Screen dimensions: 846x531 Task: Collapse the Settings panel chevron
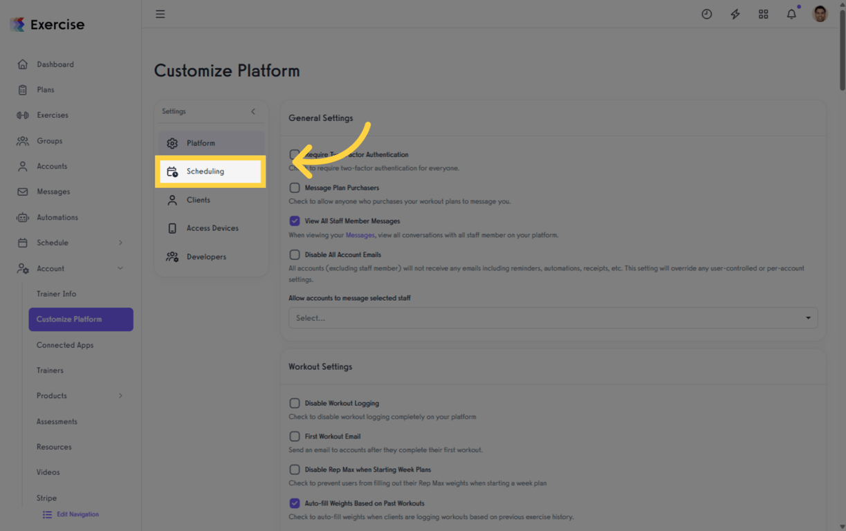(x=253, y=111)
